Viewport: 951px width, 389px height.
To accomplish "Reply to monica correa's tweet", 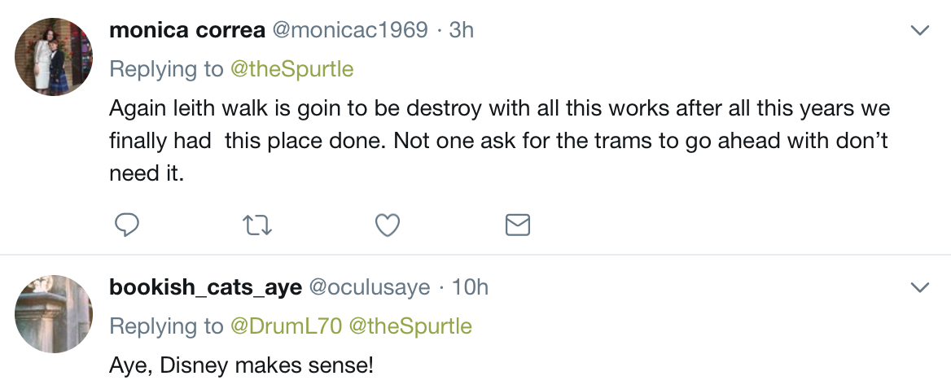I will click(127, 225).
